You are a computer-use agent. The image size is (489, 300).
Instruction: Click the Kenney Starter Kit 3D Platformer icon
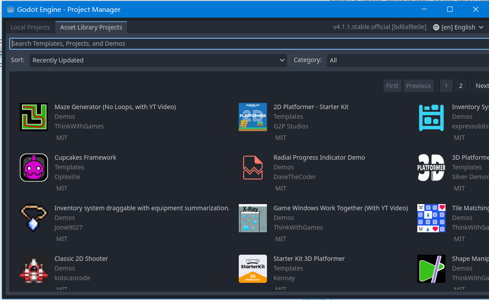pos(252,268)
